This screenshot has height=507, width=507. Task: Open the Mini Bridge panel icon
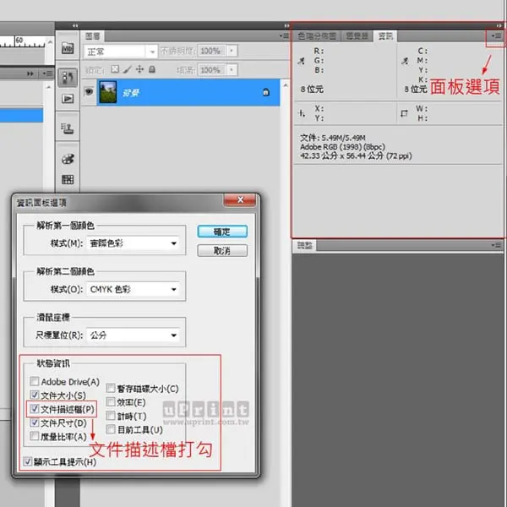[68, 48]
